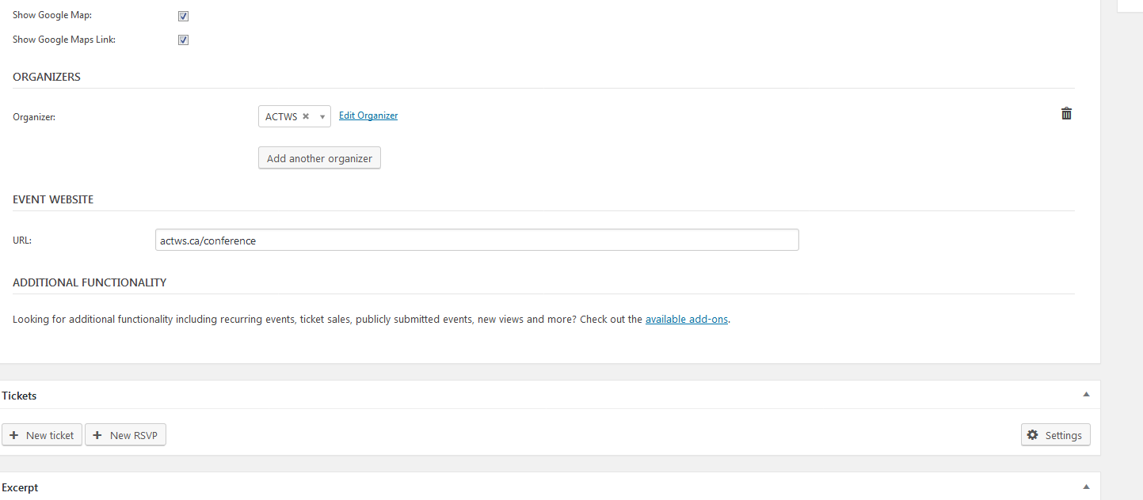Click the Excerpt panel heading
Viewport: 1143px width, 500px height.
[x=20, y=488]
